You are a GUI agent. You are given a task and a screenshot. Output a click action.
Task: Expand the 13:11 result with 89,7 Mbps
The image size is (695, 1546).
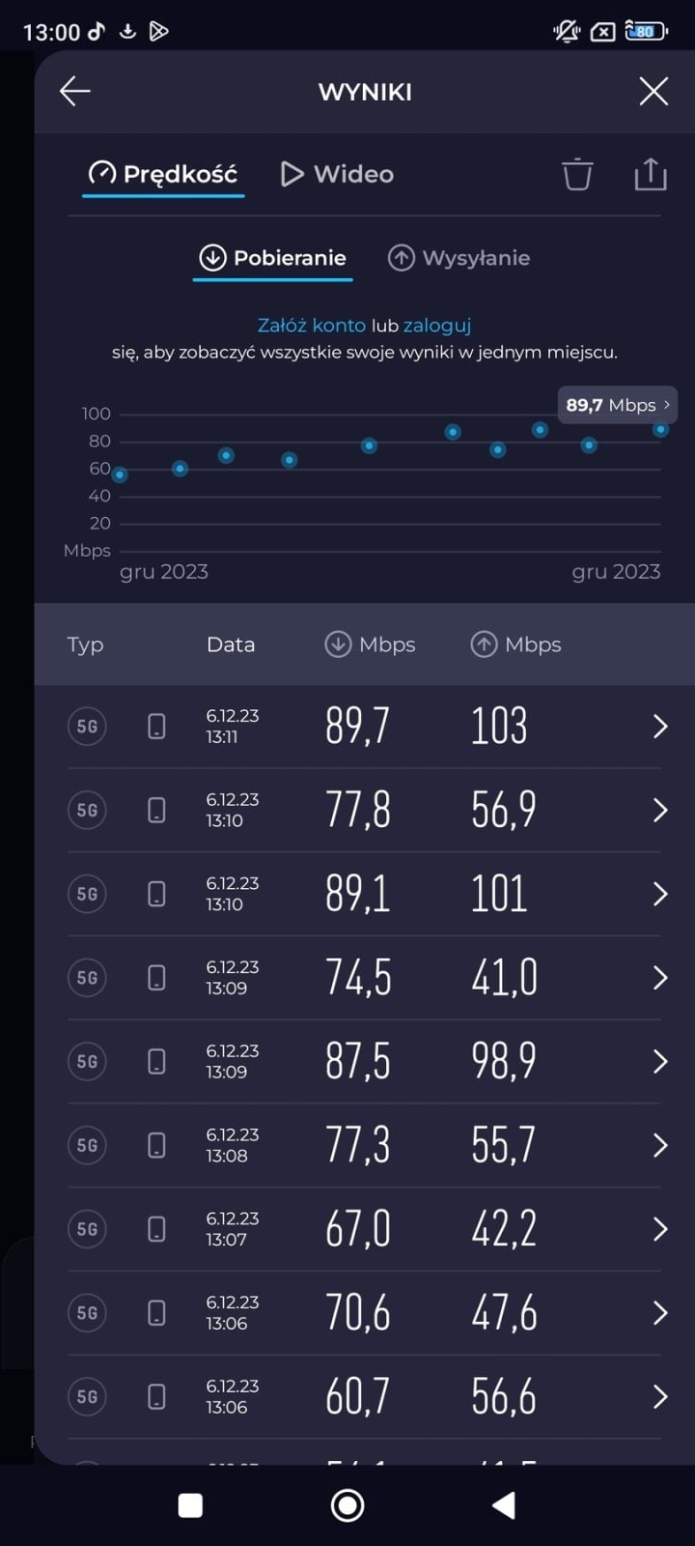pyautogui.click(x=660, y=727)
